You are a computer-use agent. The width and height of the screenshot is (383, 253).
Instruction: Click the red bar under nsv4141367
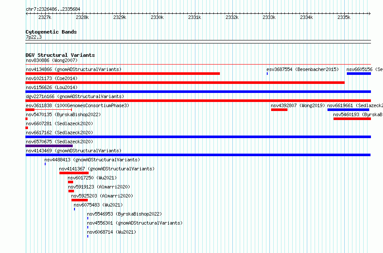[x=74, y=173]
